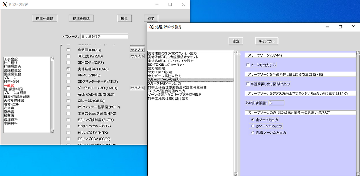Click the 標準へ登録 button
The image size is (360, 176).
click(44, 19)
